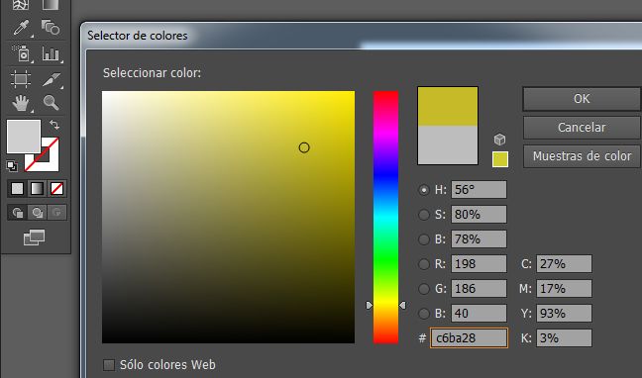This screenshot has width=642, height=378.
Task: Click the R field showing 198
Action: tap(479, 264)
